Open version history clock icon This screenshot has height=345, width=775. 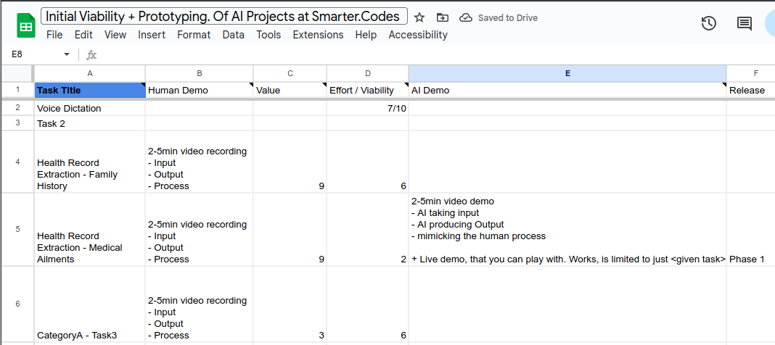pos(709,23)
